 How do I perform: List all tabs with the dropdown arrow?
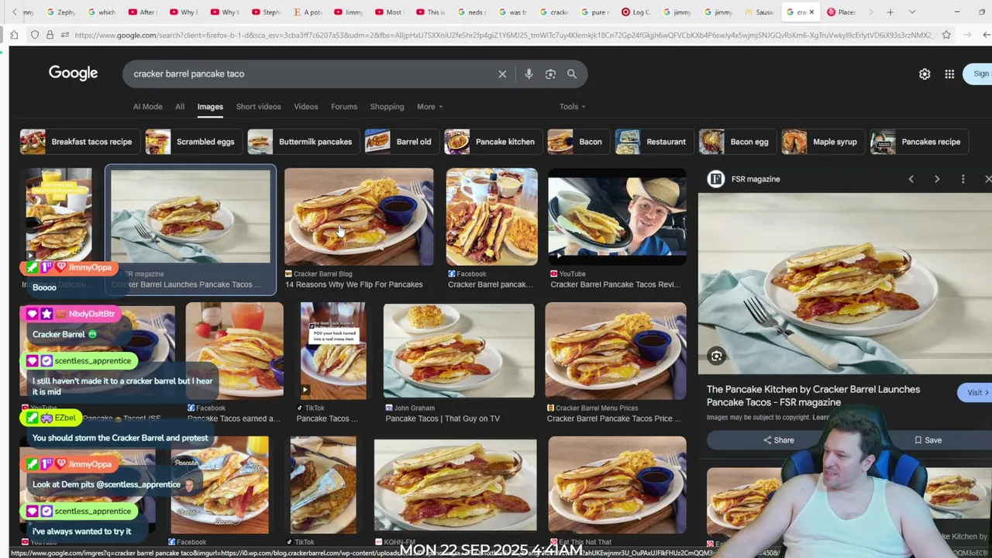click(912, 12)
